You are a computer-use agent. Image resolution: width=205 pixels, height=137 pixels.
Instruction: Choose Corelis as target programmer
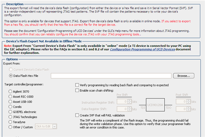[x=10, y=107]
